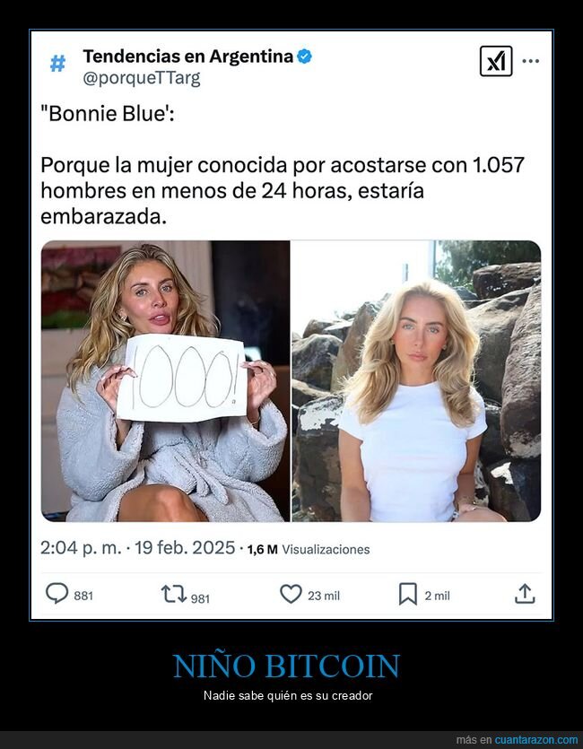Bookmark the tweet using bookmark icon

tap(408, 594)
